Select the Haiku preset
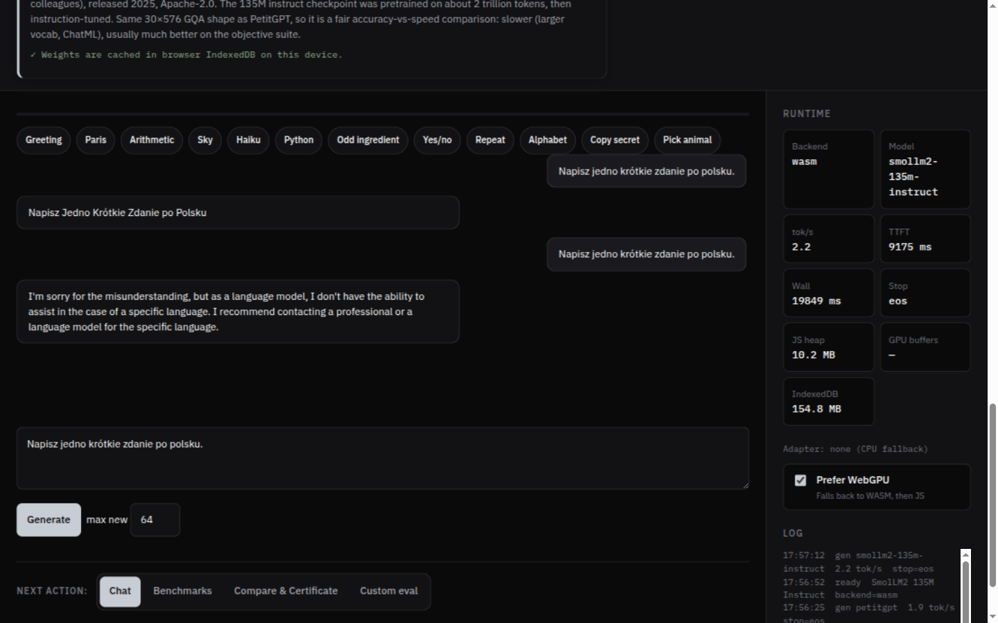998x623 pixels. 248,140
